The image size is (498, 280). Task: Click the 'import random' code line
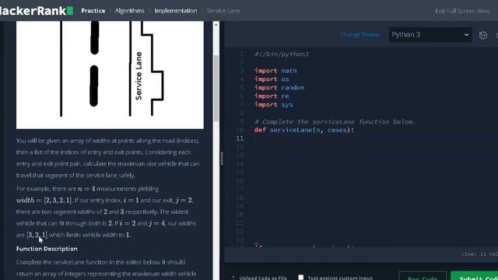pos(279,87)
